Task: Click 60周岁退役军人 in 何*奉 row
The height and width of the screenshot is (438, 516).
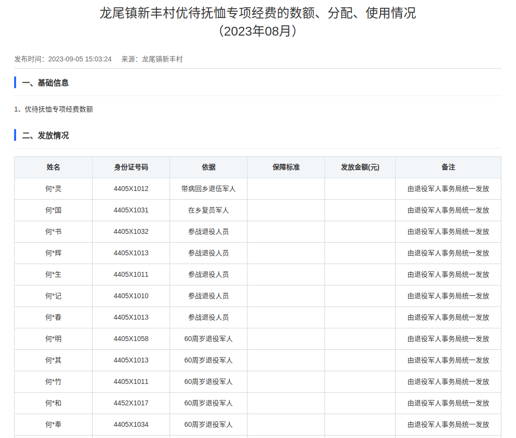Action: (x=209, y=424)
